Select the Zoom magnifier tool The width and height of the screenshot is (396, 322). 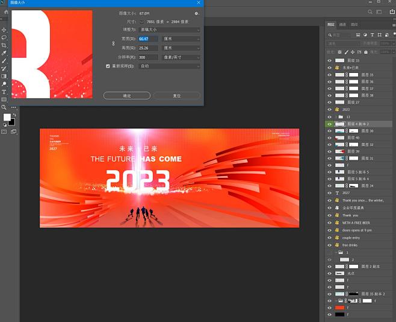[4, 107]
